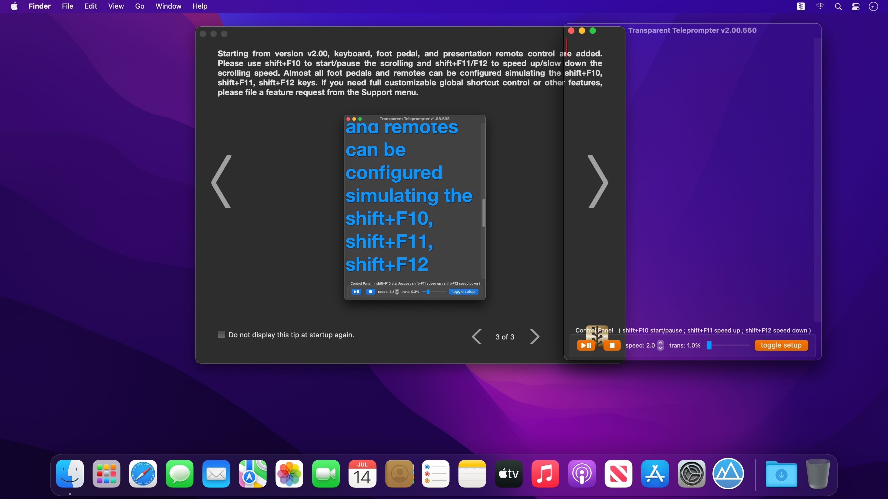Open Control Center in the menu bar
888x499 pixels.
pyautogui.click(x=856, y=6)
